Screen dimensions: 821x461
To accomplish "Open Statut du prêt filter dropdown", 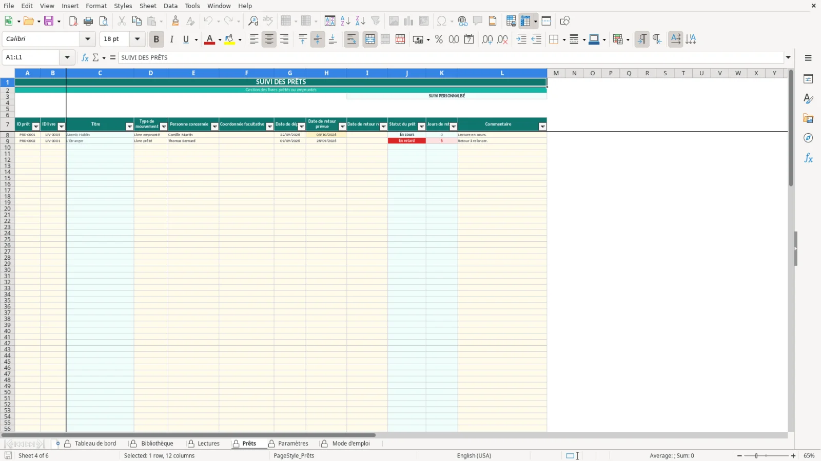I will pos(422,127).
